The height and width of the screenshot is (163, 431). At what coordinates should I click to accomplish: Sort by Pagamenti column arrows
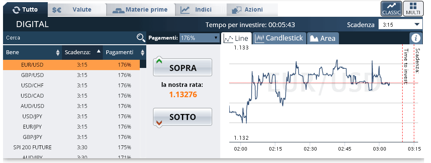(142, 52)
